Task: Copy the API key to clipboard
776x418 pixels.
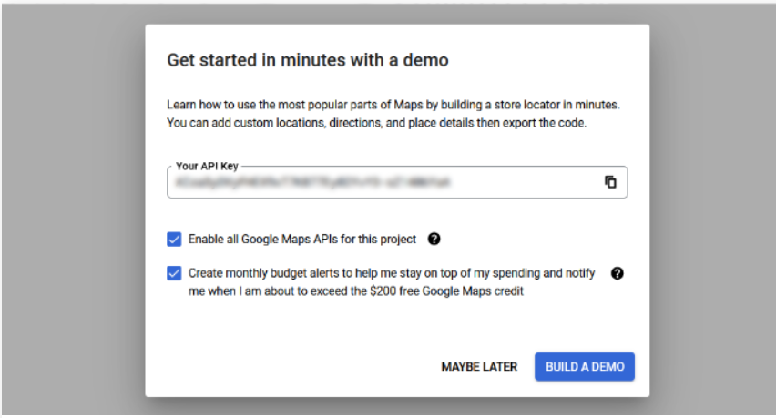Action: tap(610, 182)
